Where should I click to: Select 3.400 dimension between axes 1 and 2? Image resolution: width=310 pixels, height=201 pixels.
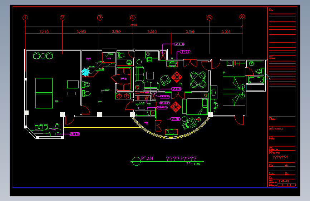tap(44, 31)
